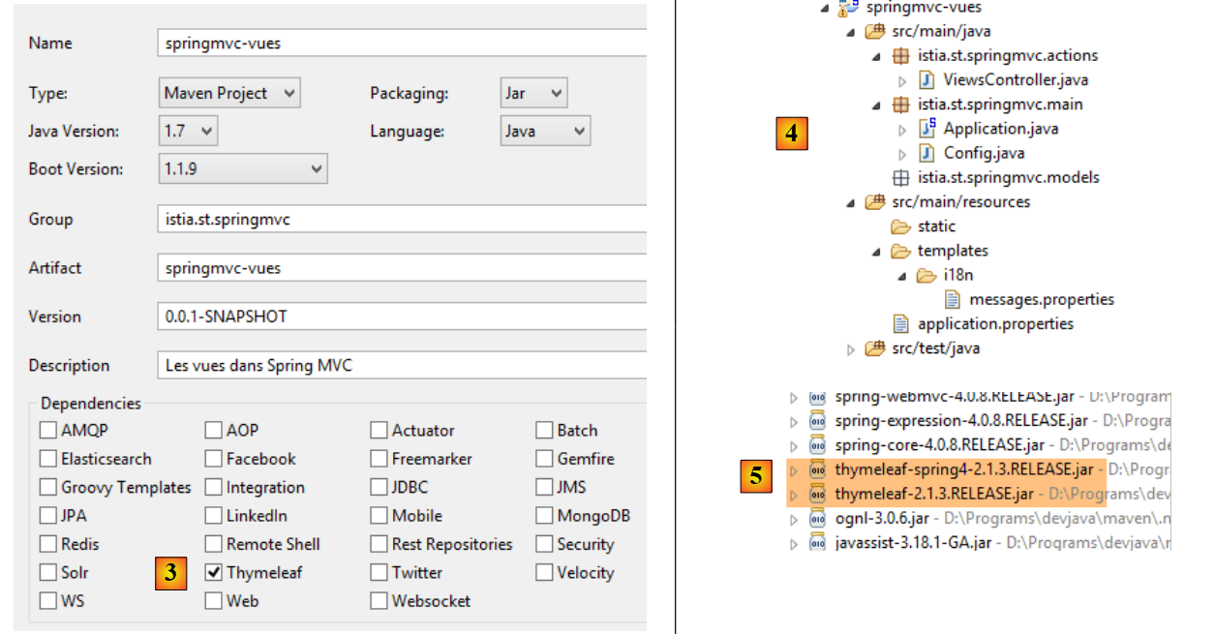Enable the Web dependency checkbox
Screen dimensions: 1215x634
click(214, 601)
